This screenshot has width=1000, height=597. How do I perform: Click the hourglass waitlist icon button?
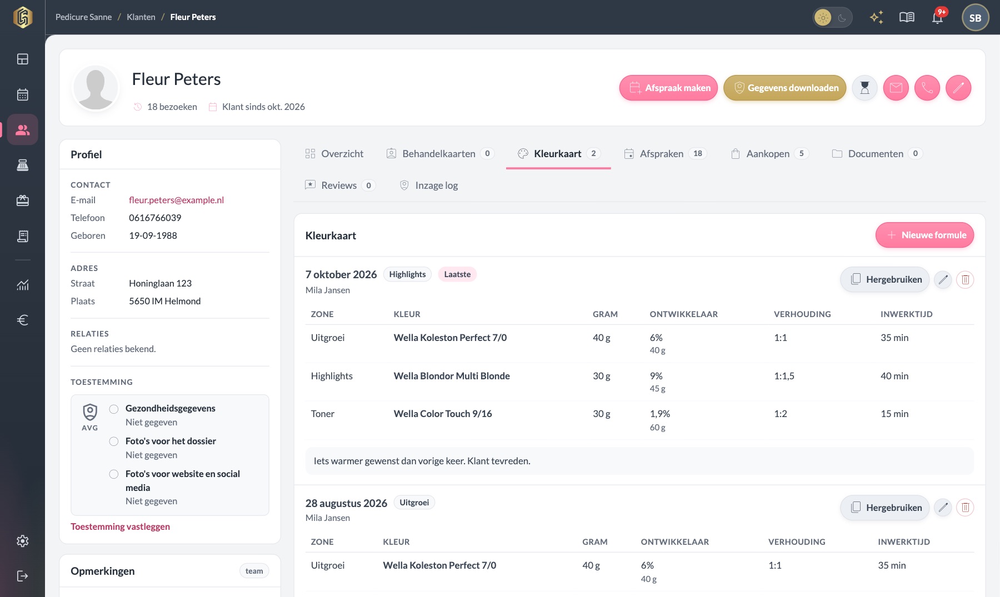(x=864, y=88)
